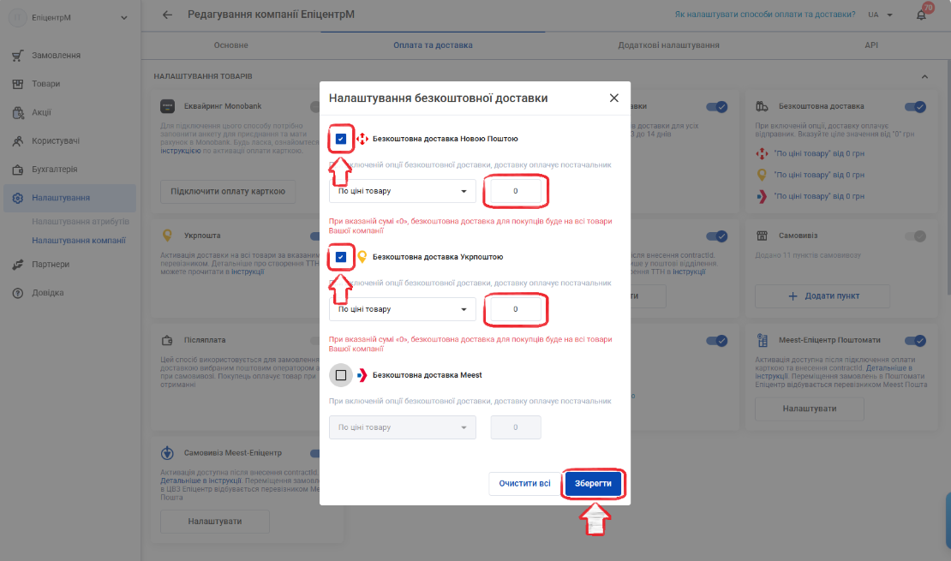The height and width of the screenshot is (561, 951).
Task: Open По ціні товару dropdown for Укрпошта
Action: pyautogui.click(x=402, y=309)
